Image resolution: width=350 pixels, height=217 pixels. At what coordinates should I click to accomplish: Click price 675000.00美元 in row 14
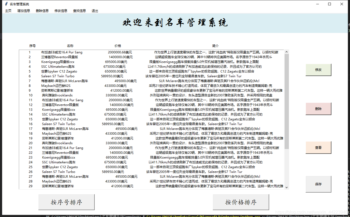(115, 114)
